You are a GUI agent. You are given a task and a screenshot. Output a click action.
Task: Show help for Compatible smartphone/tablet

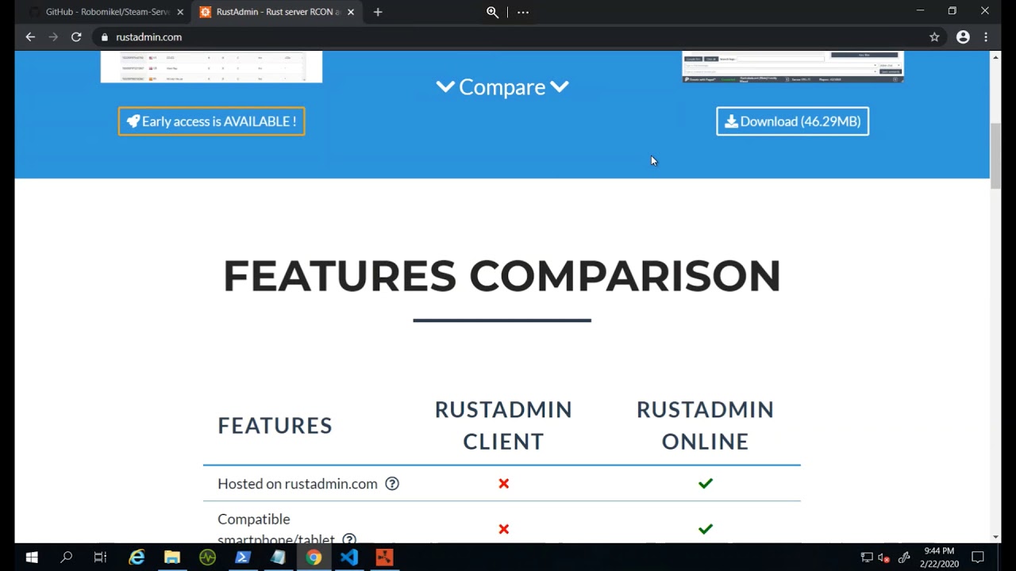pyautogui.click(x=349, y=539)
